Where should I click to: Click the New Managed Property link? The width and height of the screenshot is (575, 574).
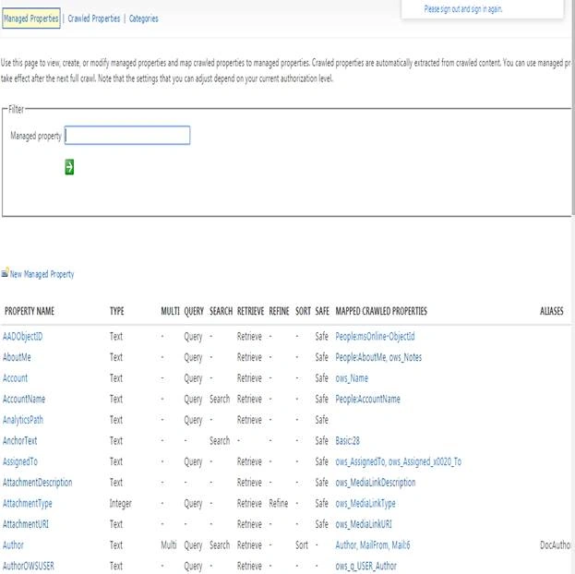[42, 274]
